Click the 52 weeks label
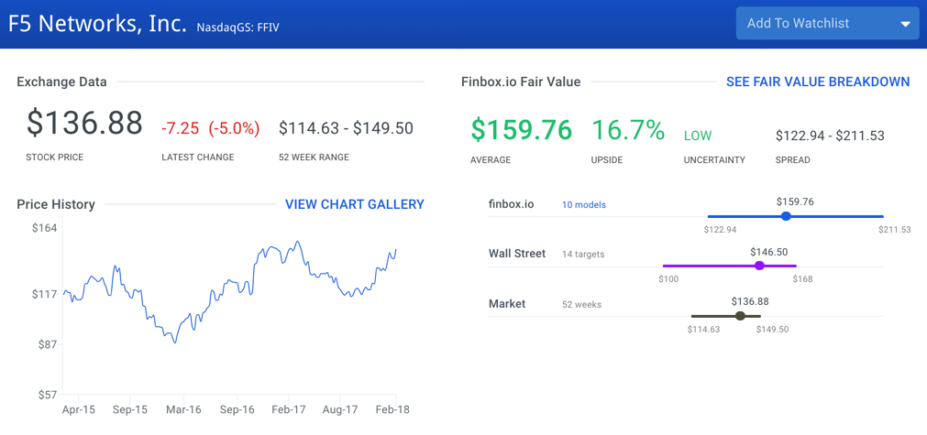Screen dimensions: 927x435 pos(581,305)
